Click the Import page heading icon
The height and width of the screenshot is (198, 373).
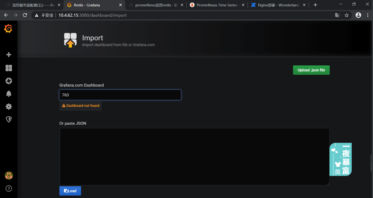click(70, 40)
